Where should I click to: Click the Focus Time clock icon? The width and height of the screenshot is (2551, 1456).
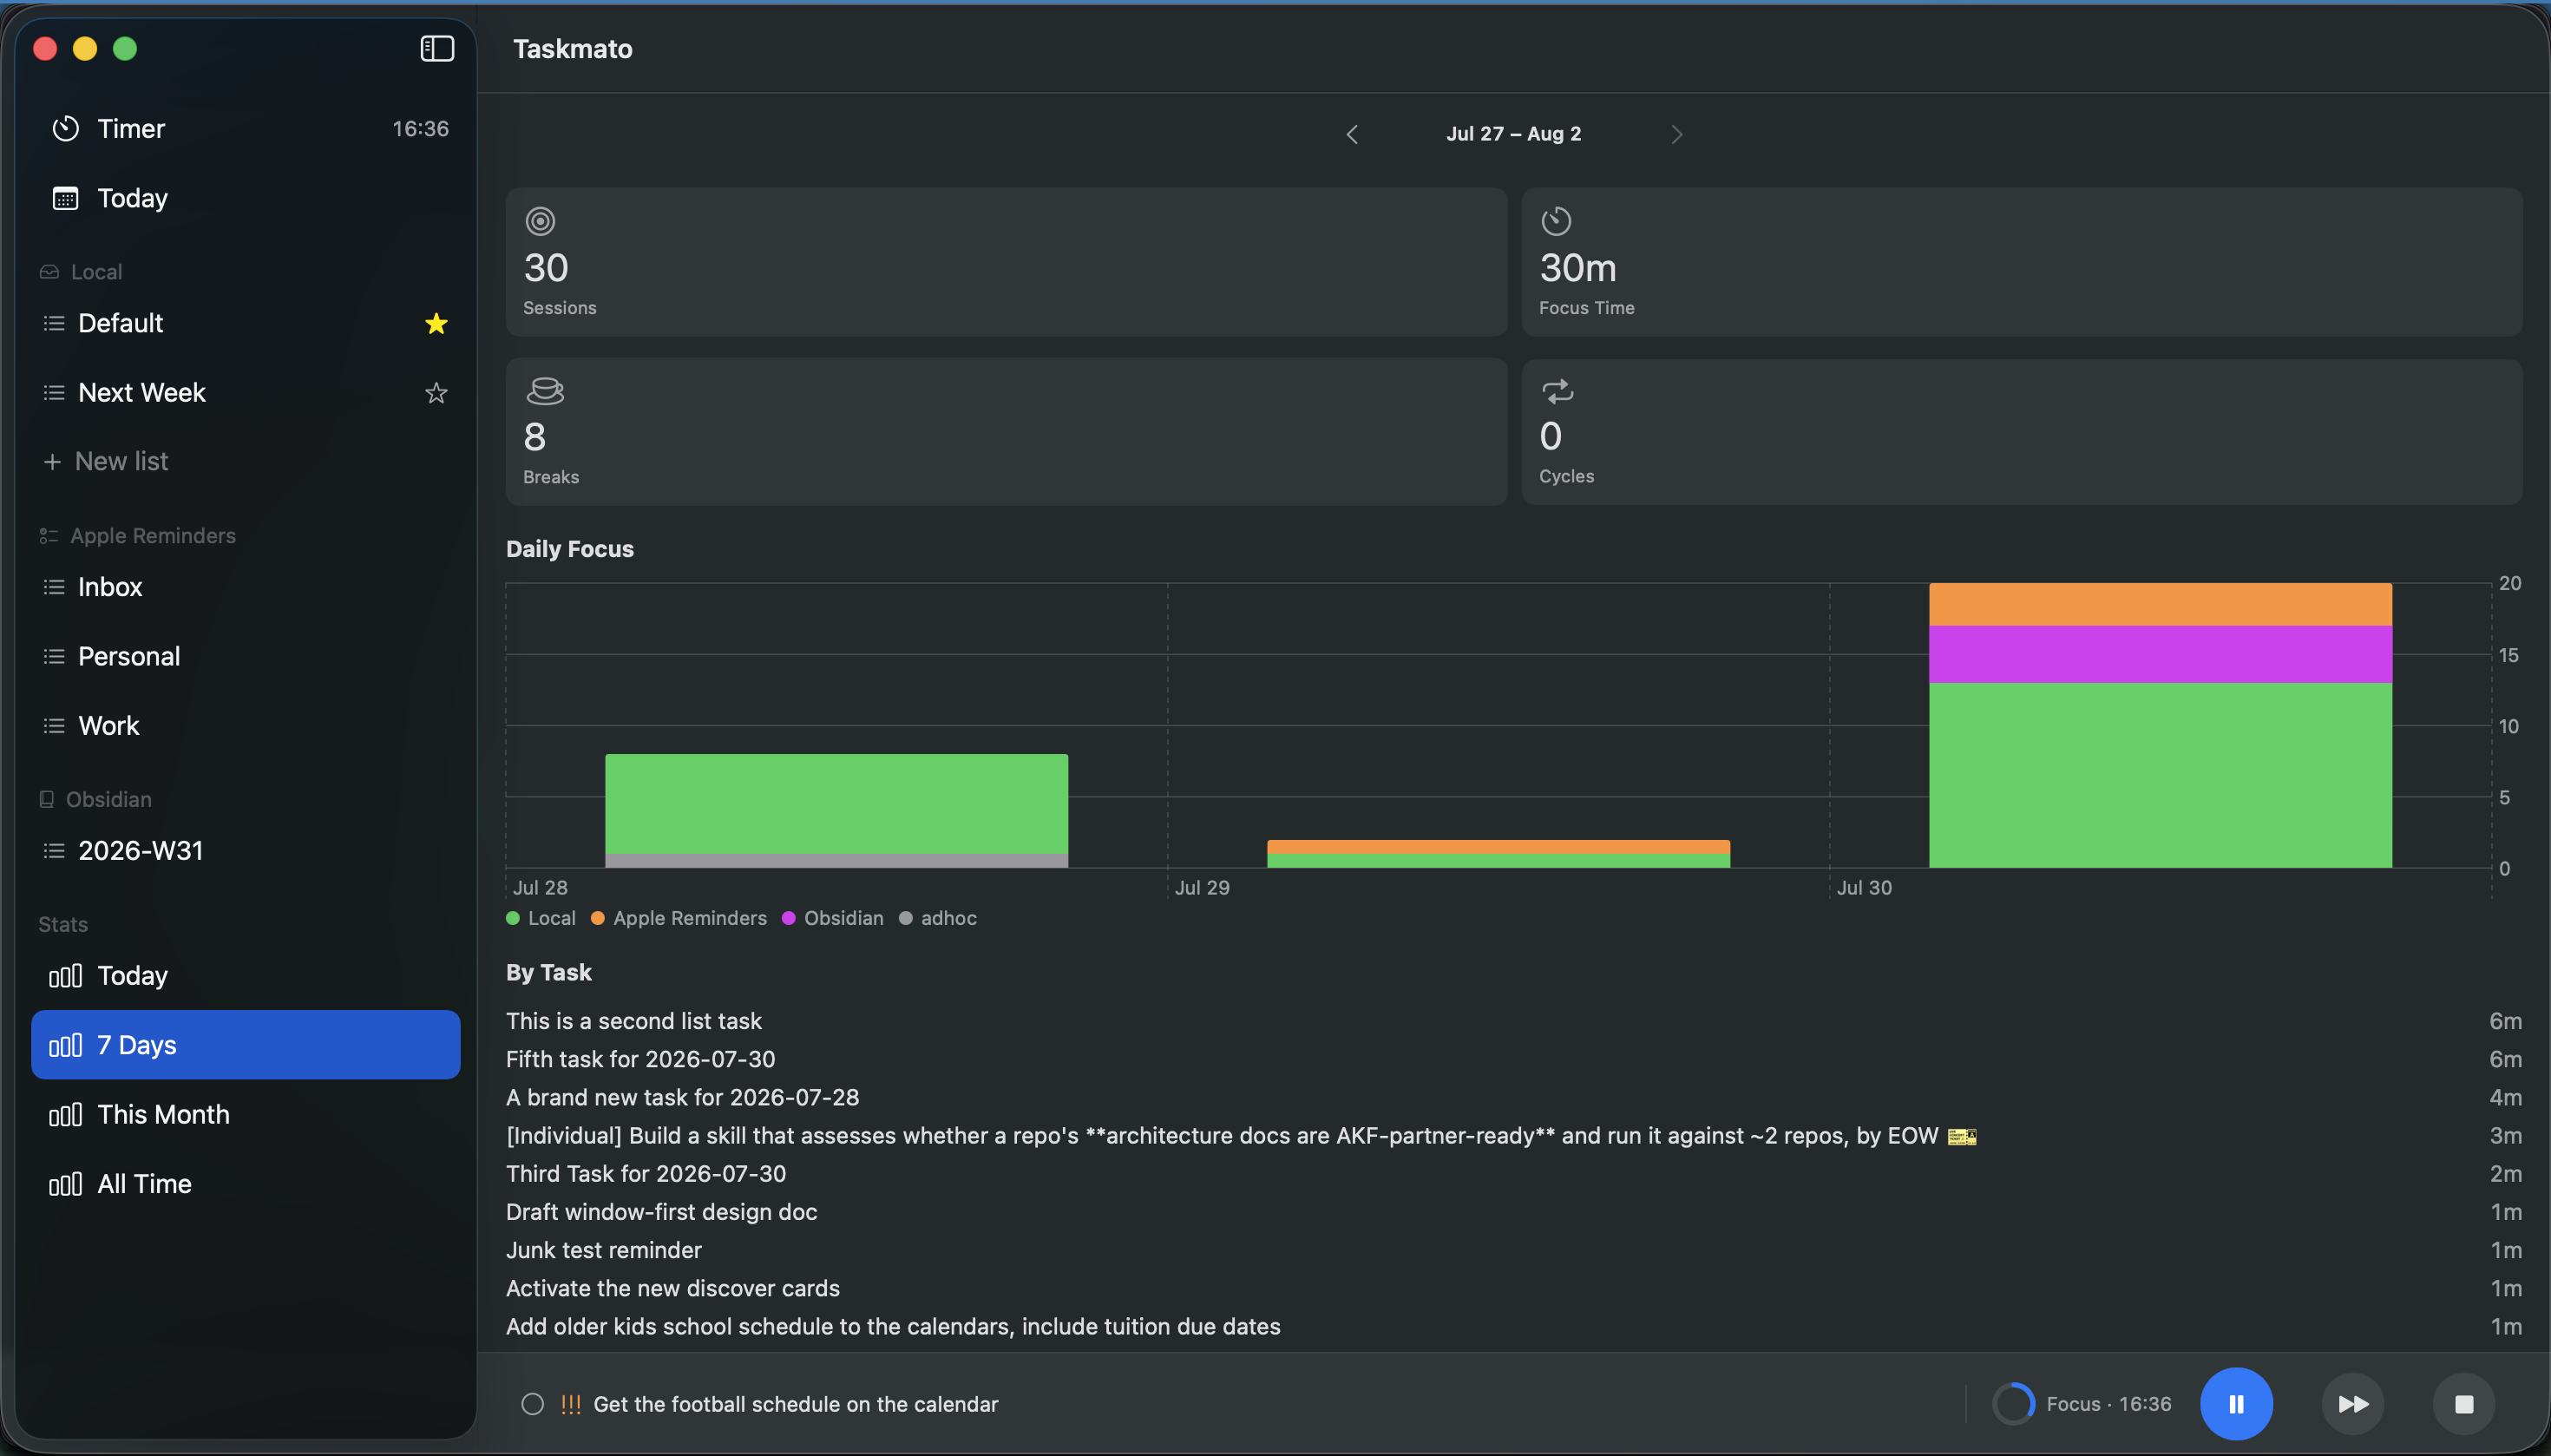(1556, 221)
